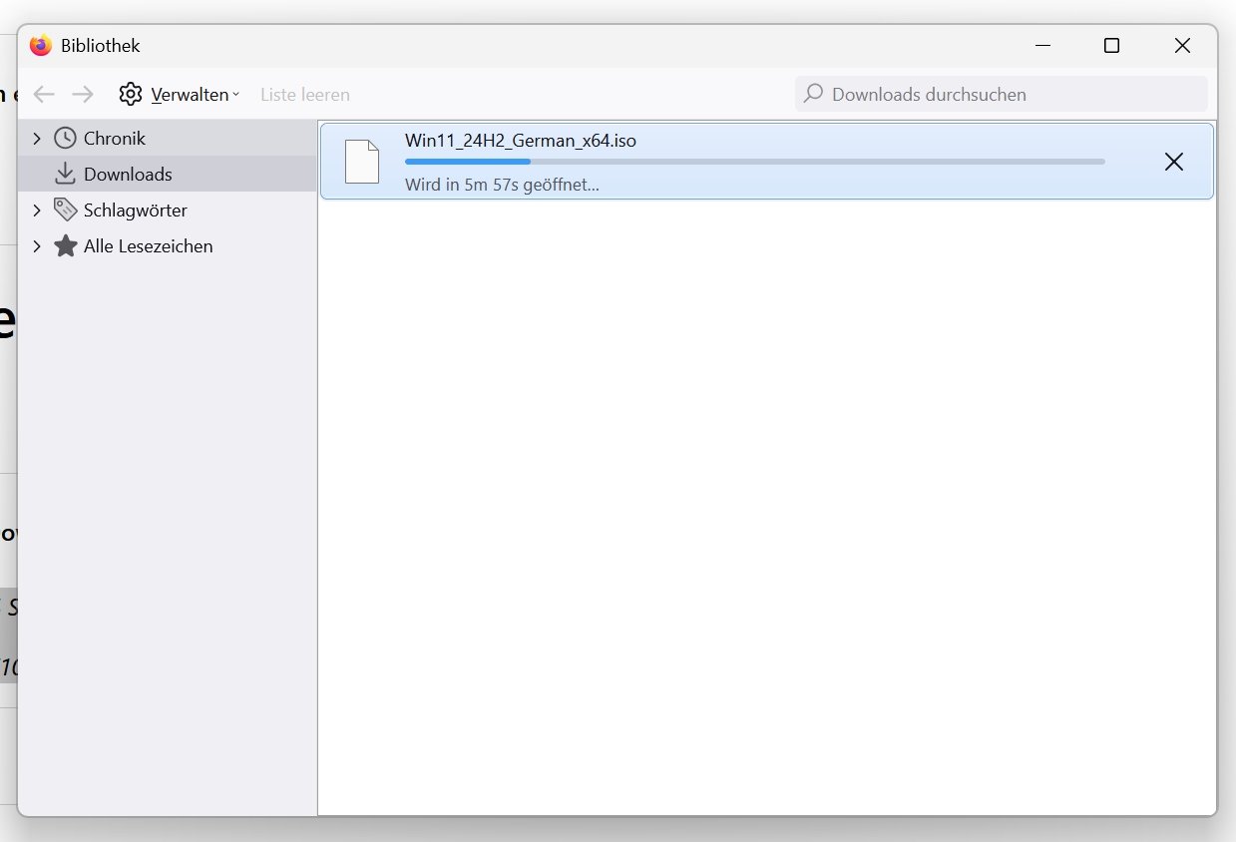Minimize the Bibliothek window
This screenshot has height=842, width=1236.
tap(1042, 46)
